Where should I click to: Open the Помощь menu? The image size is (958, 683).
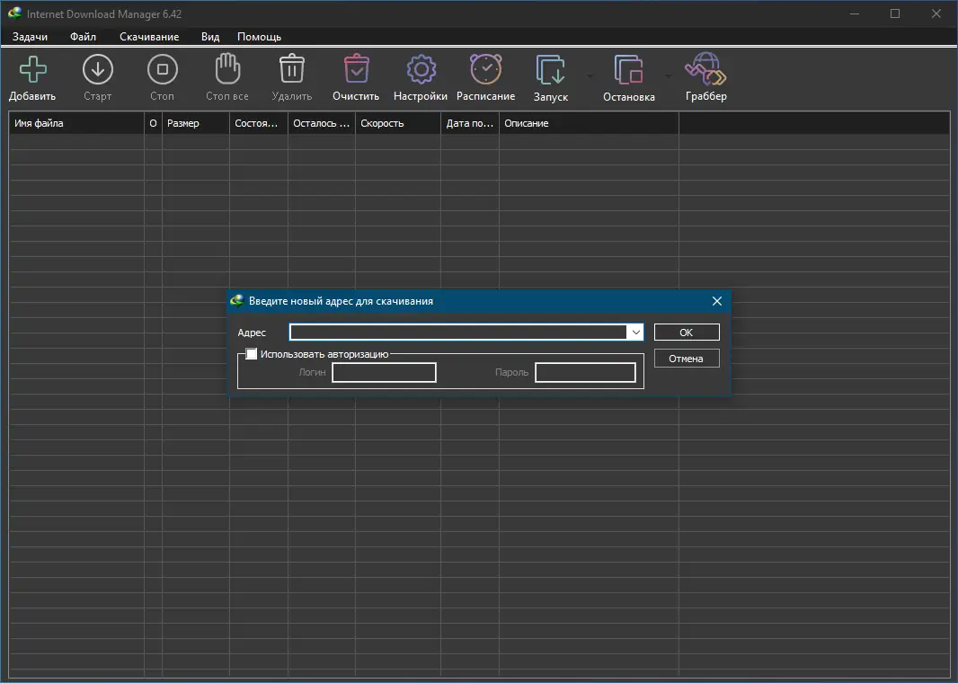pos(259,37)
